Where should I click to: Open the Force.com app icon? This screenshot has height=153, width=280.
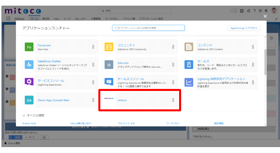point(29,47)
